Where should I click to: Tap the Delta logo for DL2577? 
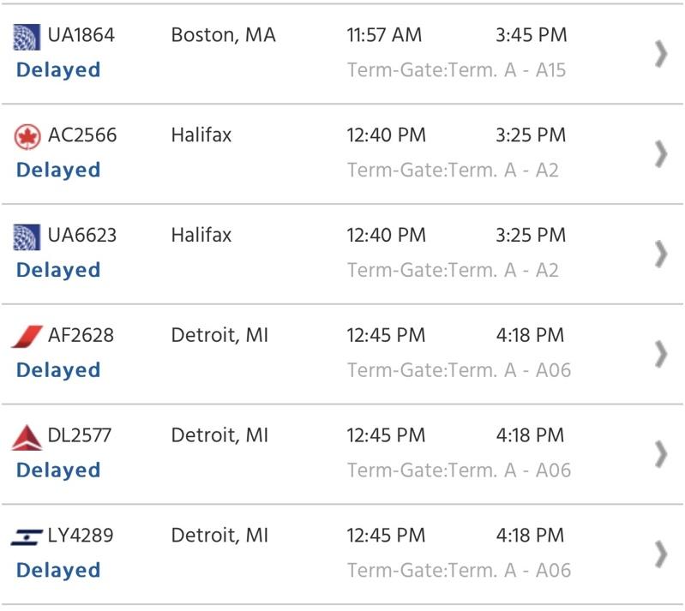[x=27, y=437]
